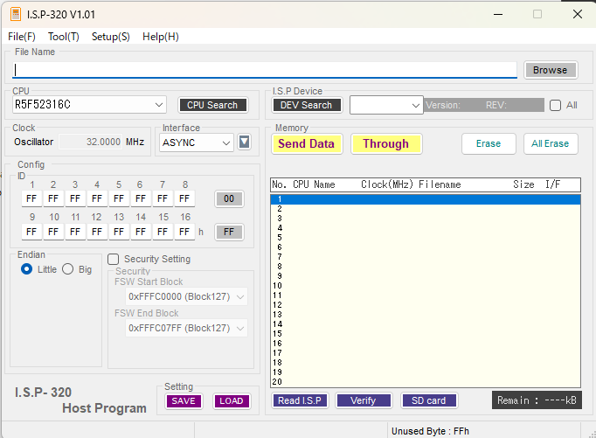
Task: Click the SD card button
Action: click(429, 400)
